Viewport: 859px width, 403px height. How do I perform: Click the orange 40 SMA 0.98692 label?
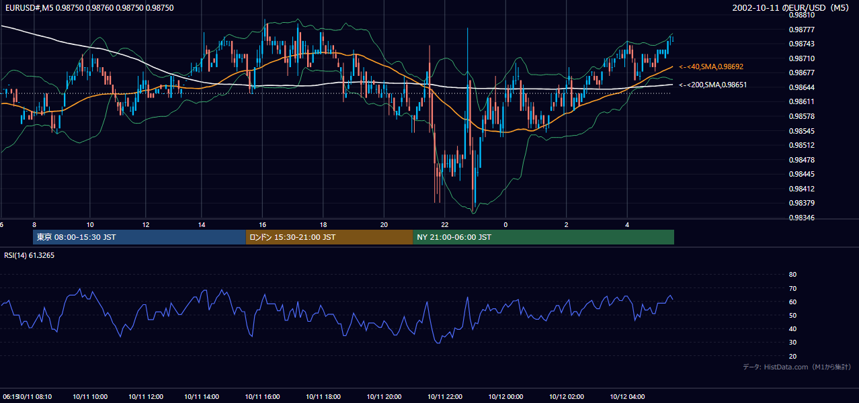[710, 67]
